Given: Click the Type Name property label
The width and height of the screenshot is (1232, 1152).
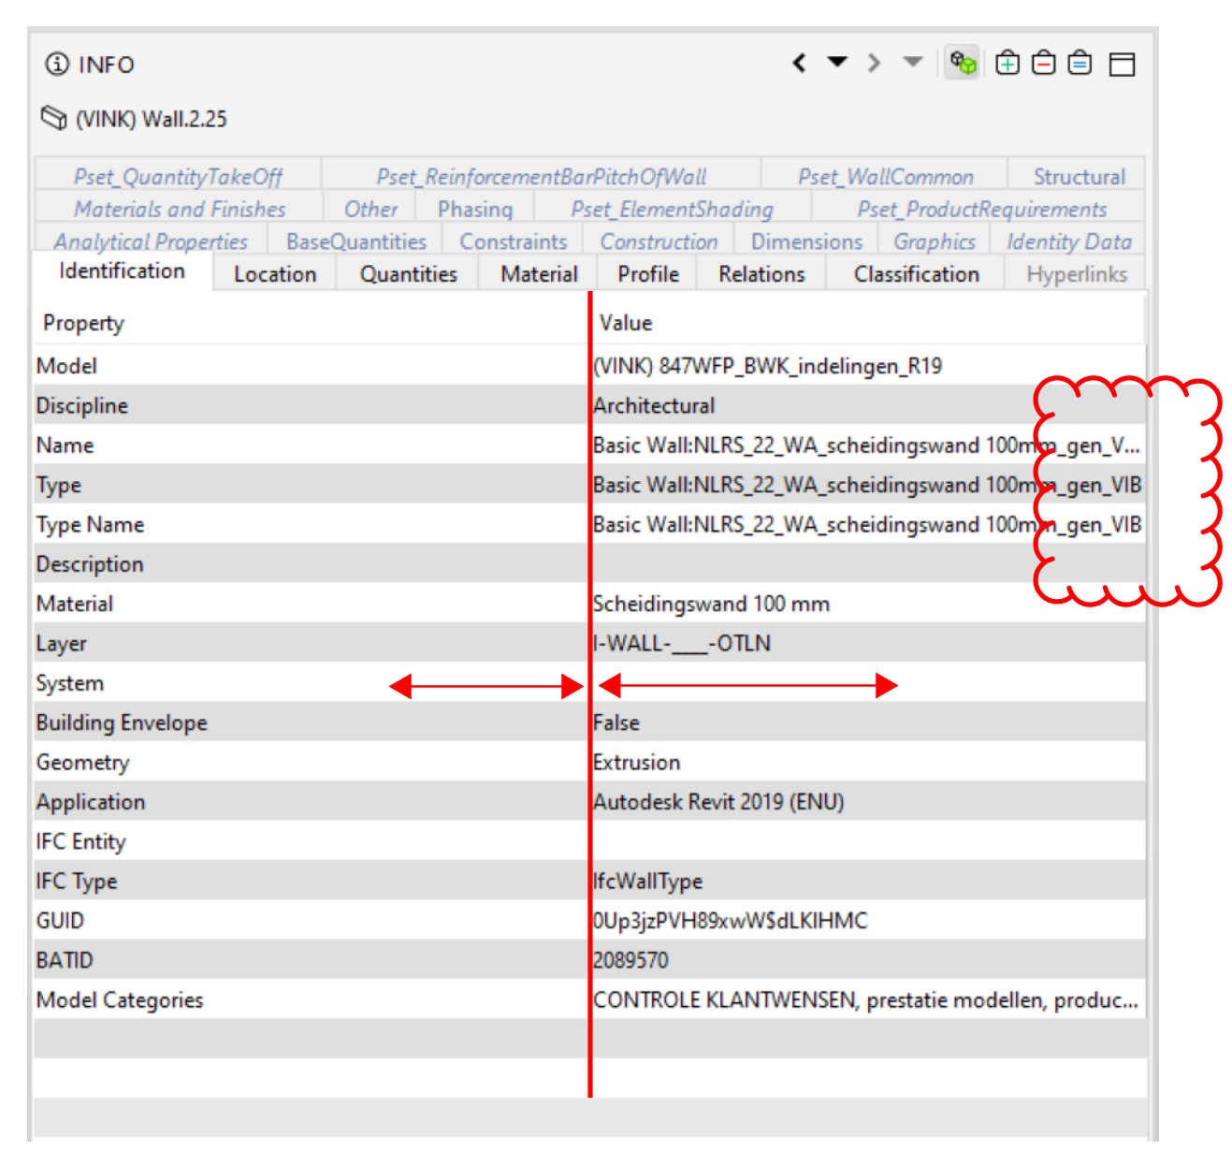Looking at the screenshot, I should coord(90,524).
